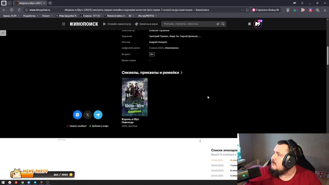Click the site protection shield icon
This screenshot has height=185, width=329.
26,10
